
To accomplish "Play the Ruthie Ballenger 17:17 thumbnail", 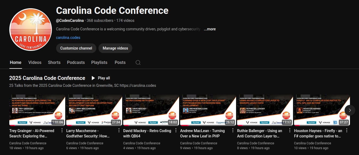I will pyautogui.click(x=265, y=110).
